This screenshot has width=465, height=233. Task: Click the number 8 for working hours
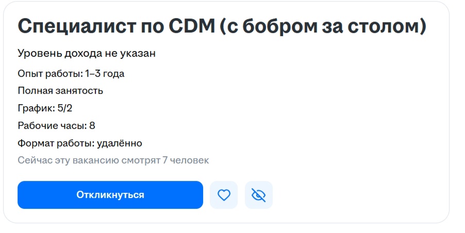point(92,126)
